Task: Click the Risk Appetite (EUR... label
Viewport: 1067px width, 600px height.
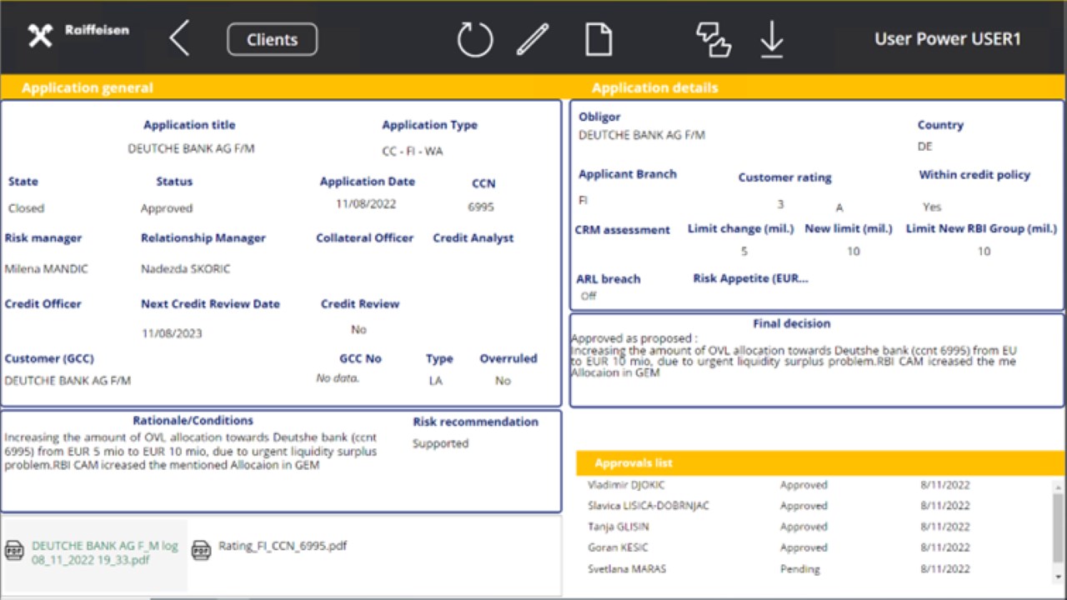Action: pyautogui.click(x=750, y=278)
